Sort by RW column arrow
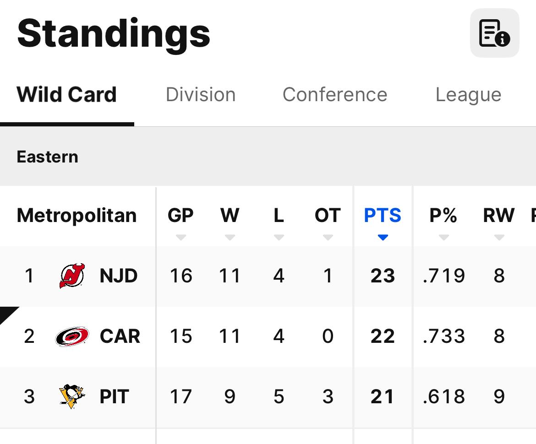The width and height of the screenshot is (536, 444). pos(499,237)
